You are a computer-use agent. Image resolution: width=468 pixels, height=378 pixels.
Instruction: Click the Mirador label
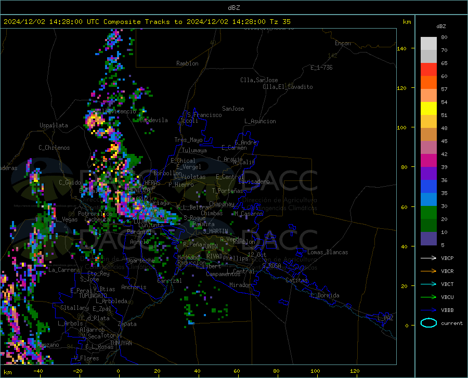pos(240,285)
